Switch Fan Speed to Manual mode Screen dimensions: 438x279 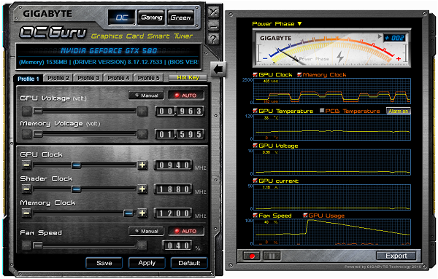click(146, 231)
